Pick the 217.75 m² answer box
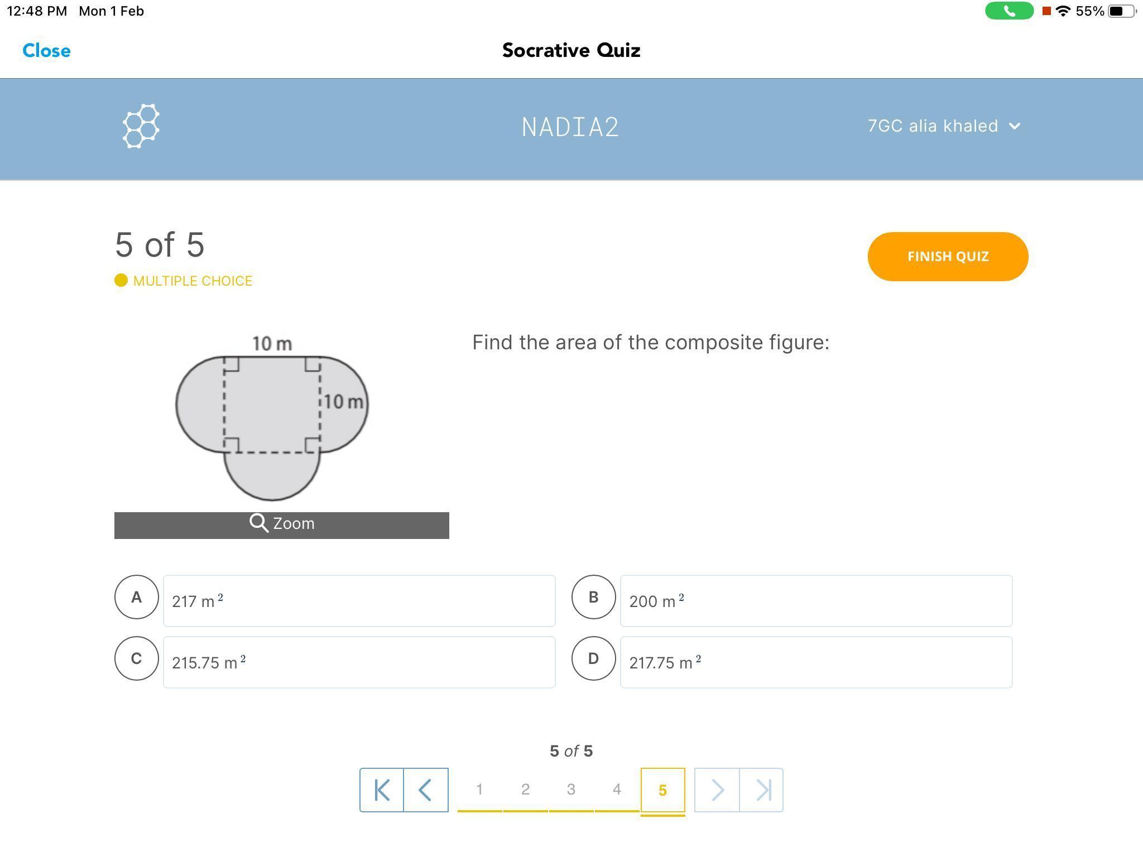Viewport: 1143px width, 857px height. [816, 662]
